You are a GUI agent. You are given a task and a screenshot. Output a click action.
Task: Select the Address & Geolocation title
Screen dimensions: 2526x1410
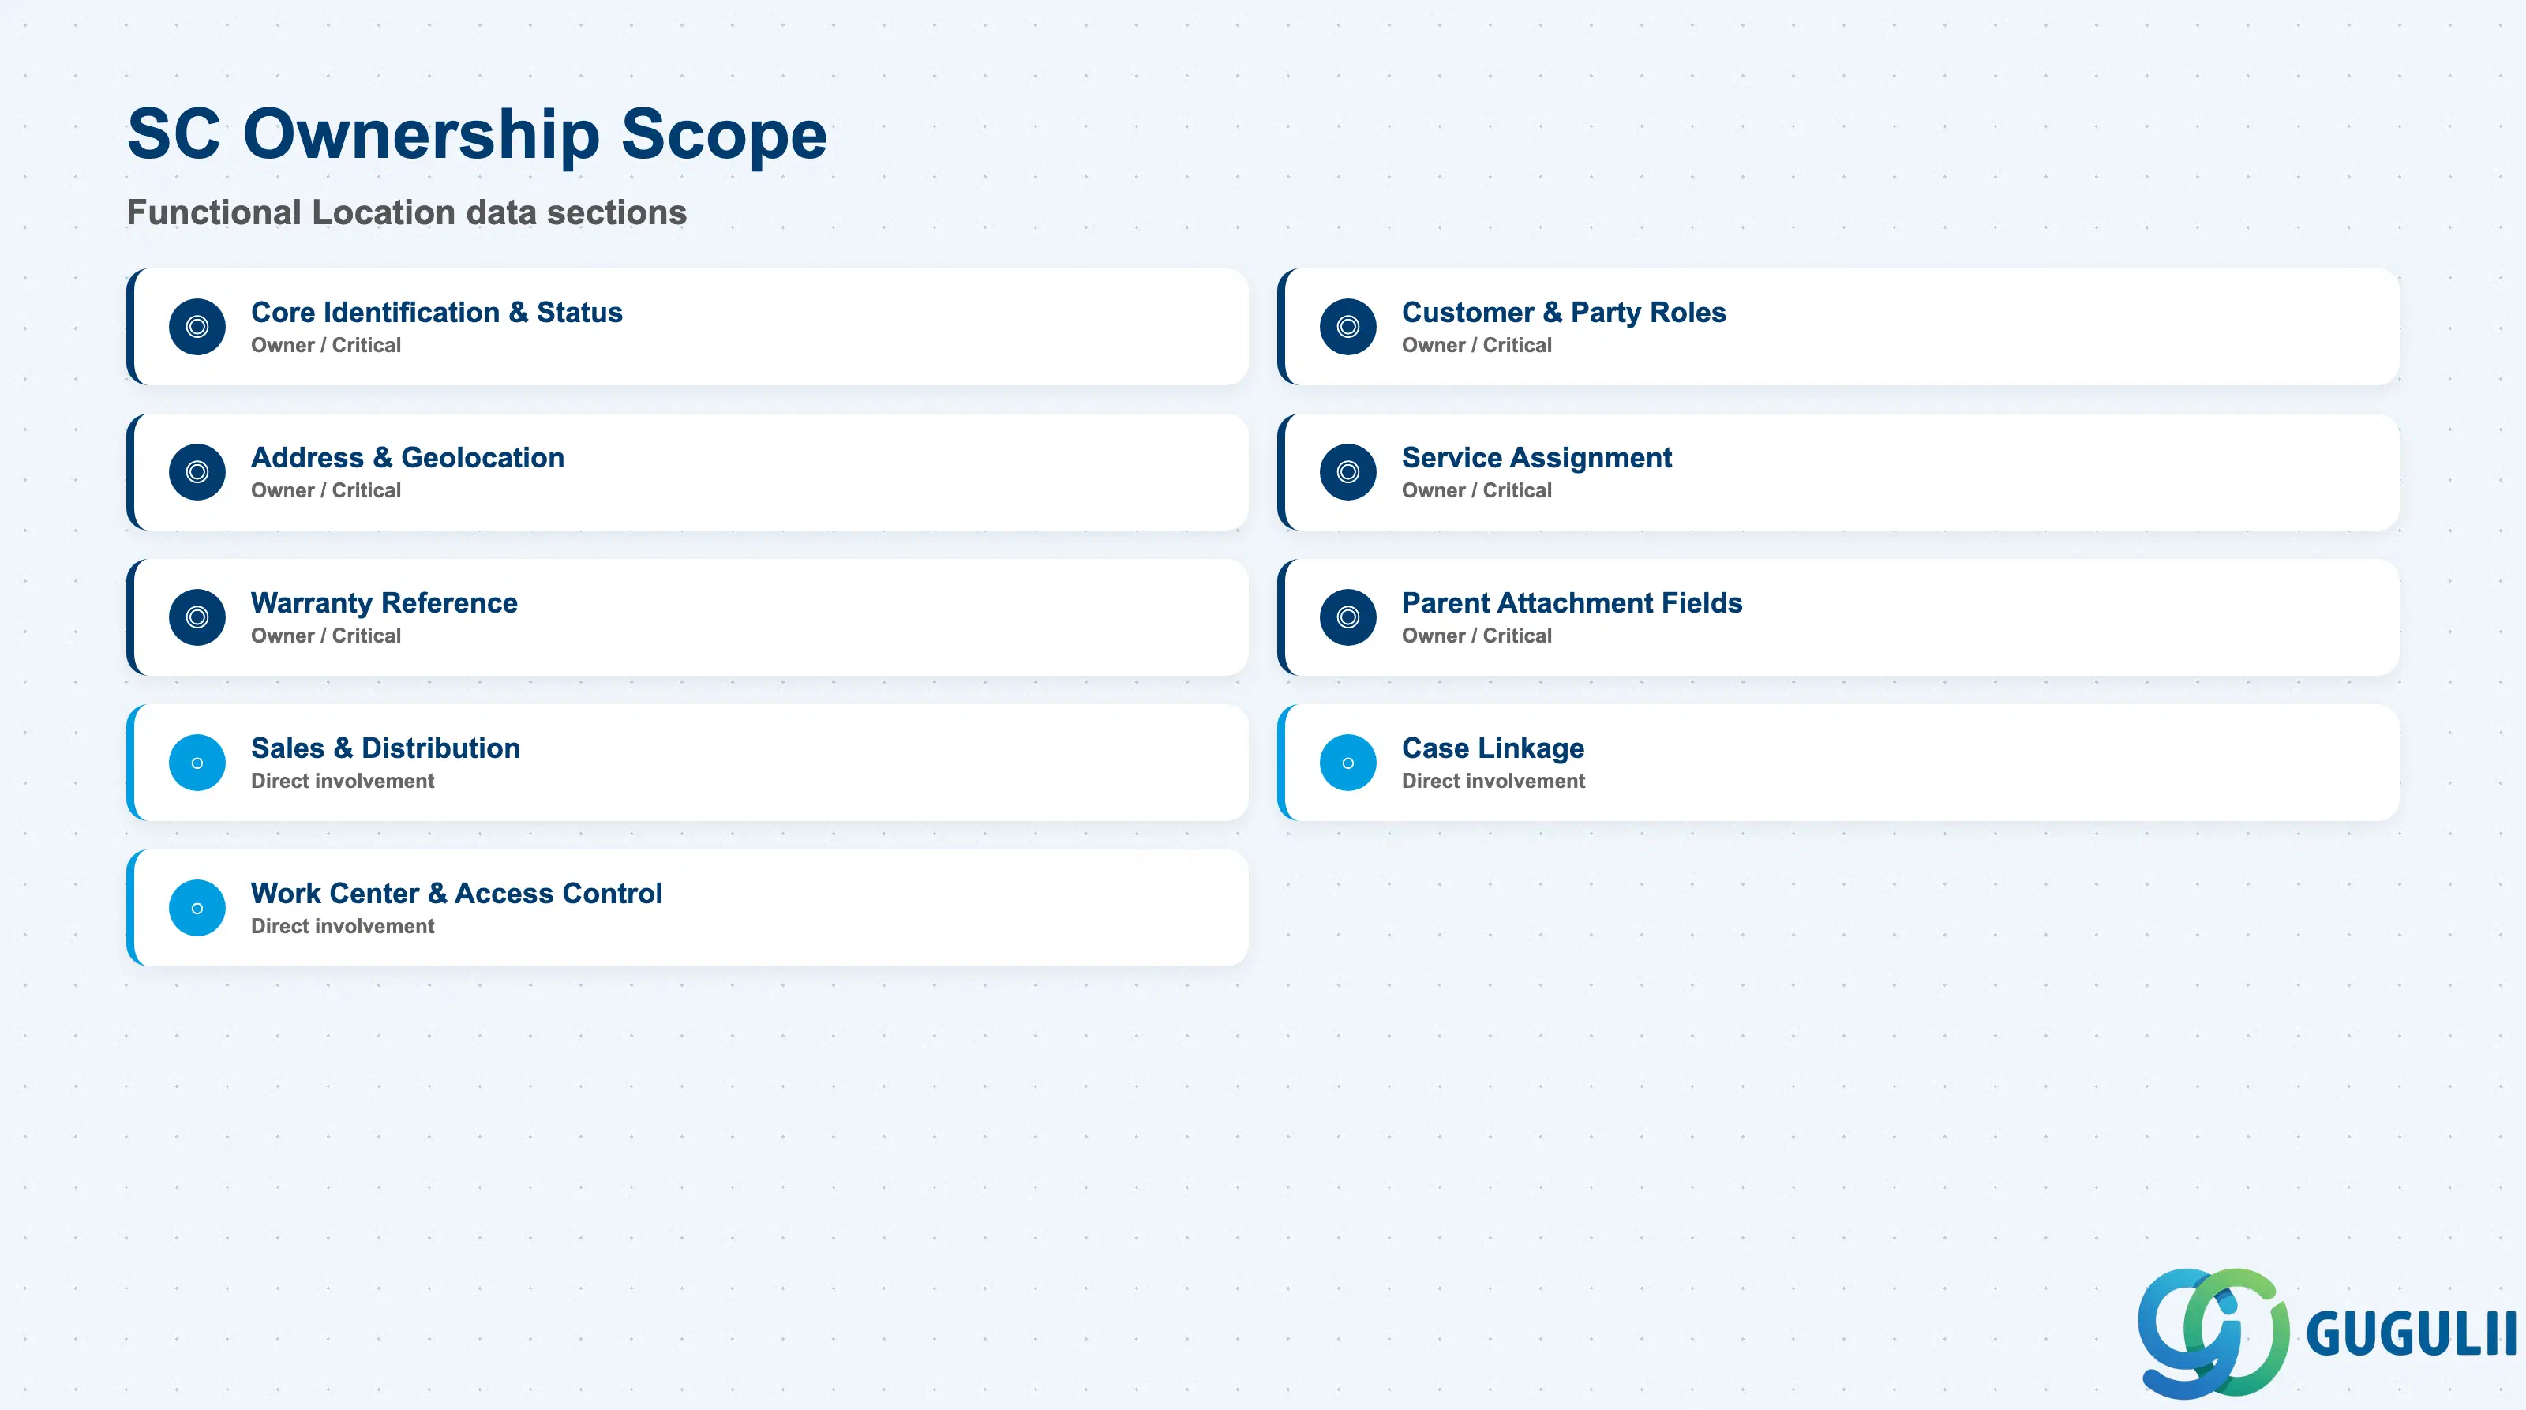click(x=407, y=457)
